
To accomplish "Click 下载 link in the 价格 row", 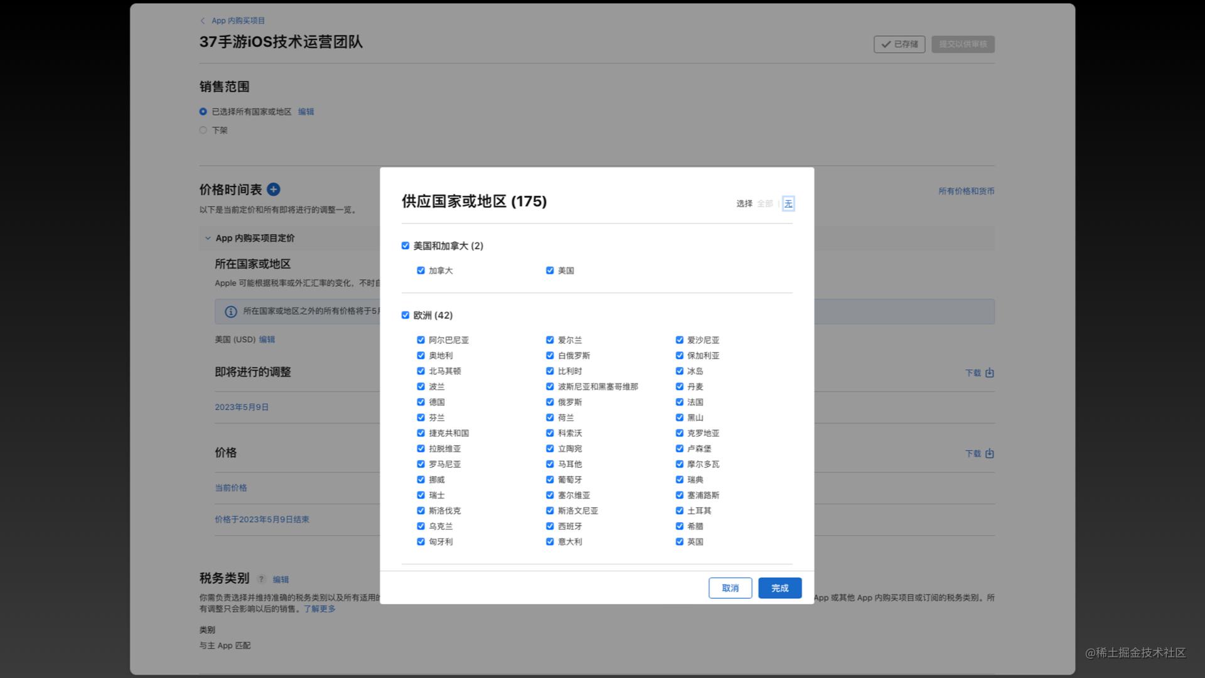I will click(x=973, y=453).
